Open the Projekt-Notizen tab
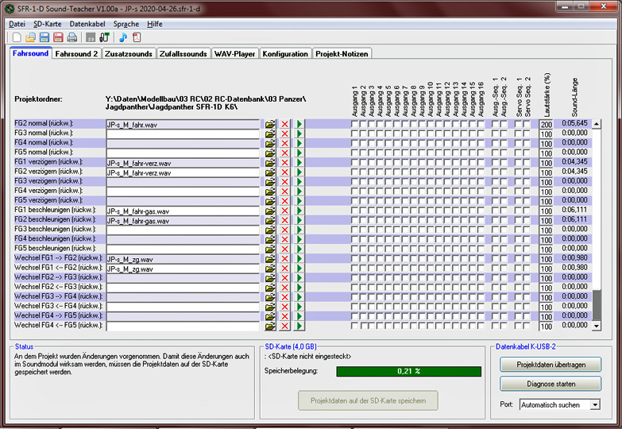Viewport: 622px width, 429px height. point(342,53)
